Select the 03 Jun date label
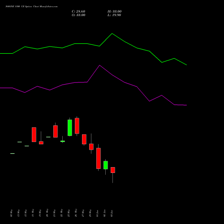Image resolution: width=224 pixels, height=224 pixels. coord(112,213)
